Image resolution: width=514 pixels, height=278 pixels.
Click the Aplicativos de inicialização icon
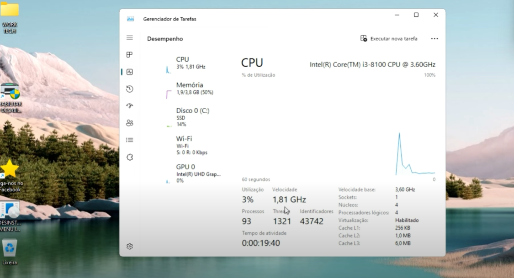pyautogui.click(x=129, y=105)
